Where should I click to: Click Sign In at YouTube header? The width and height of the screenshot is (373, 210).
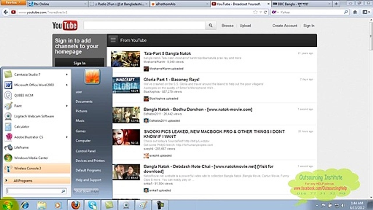pyautogui.click(x=309, y=26)
